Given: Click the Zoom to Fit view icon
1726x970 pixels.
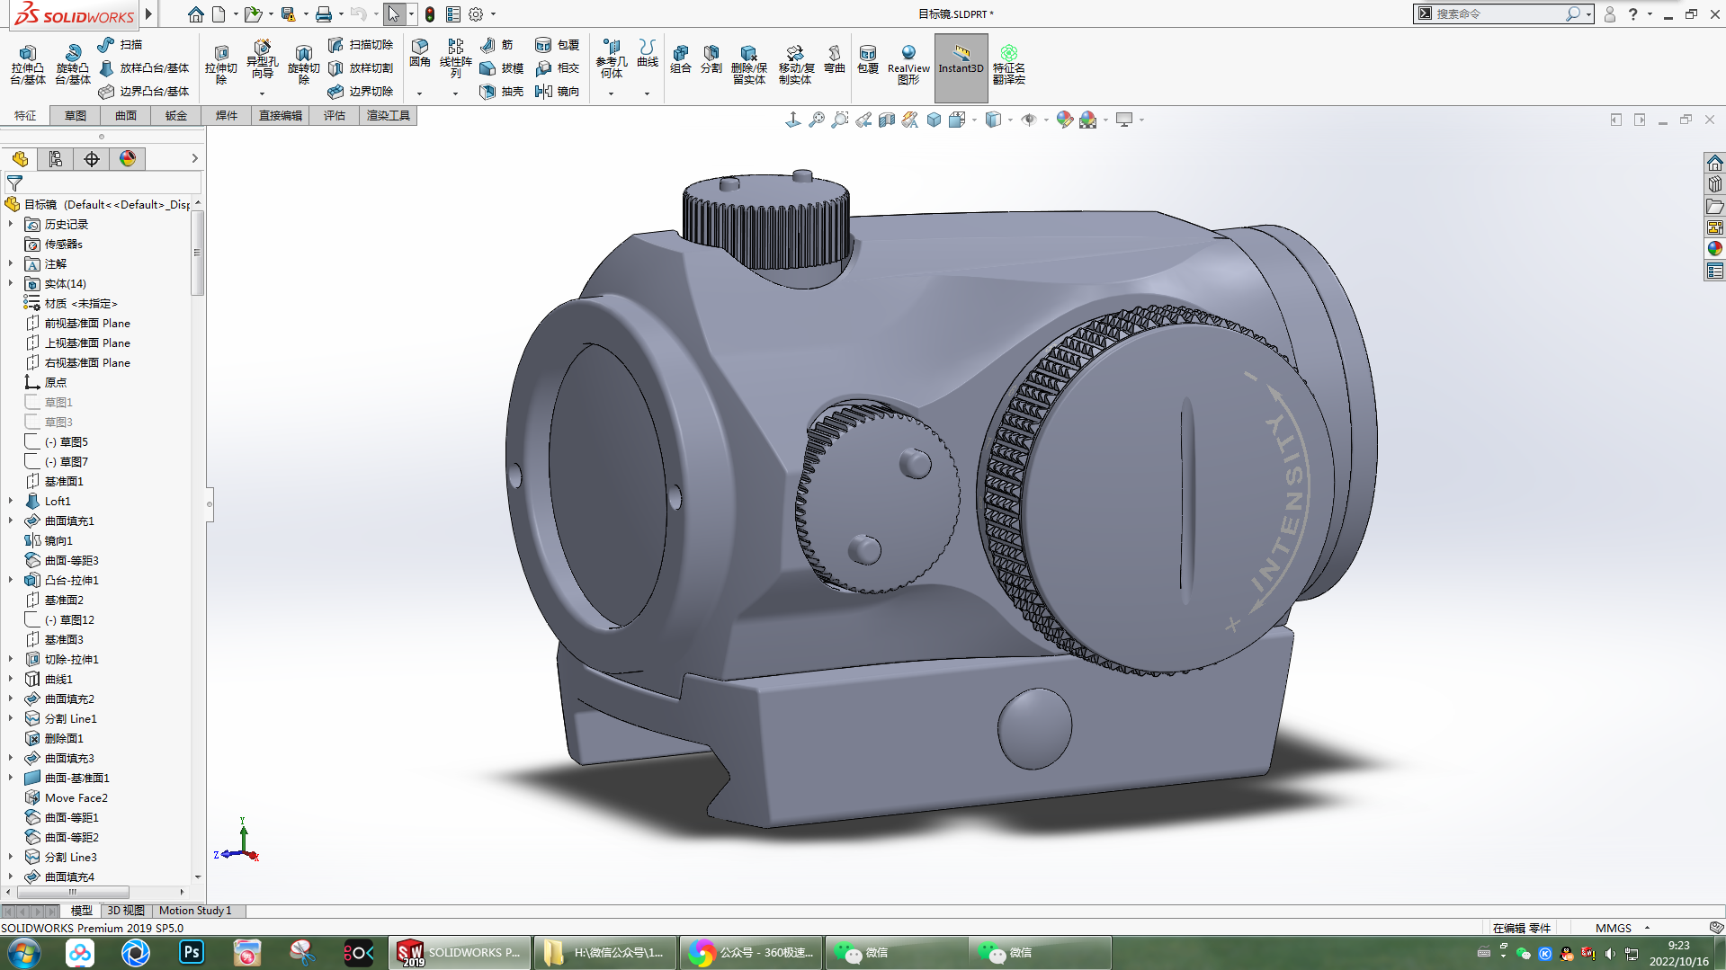Looking at the screenshot, I should pyautogui.click(x=817, y=120).
